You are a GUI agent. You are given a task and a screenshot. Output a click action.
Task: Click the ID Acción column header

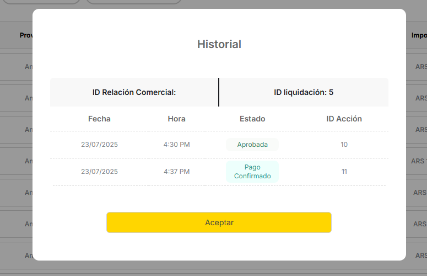click(x=344, y=119)
